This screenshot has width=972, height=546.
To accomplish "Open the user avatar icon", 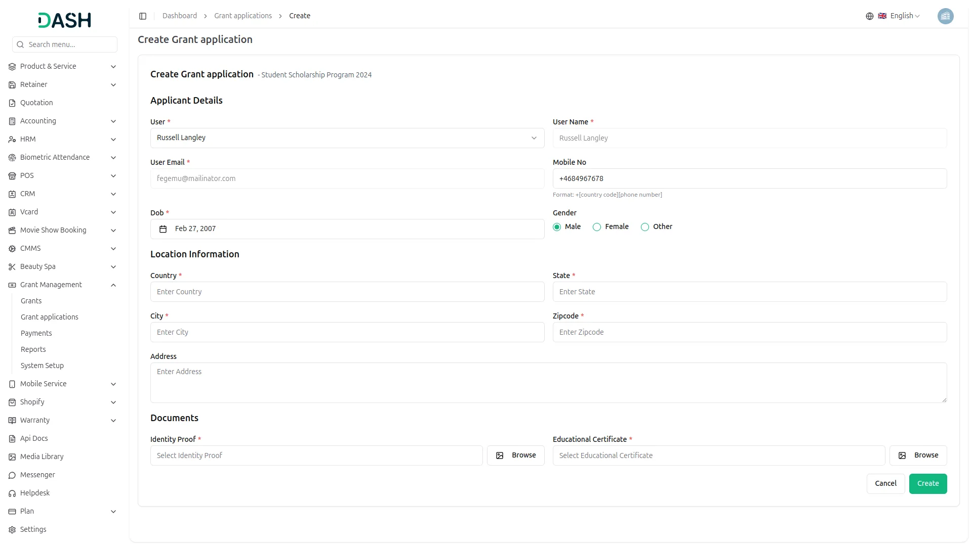I will (945, 16).
